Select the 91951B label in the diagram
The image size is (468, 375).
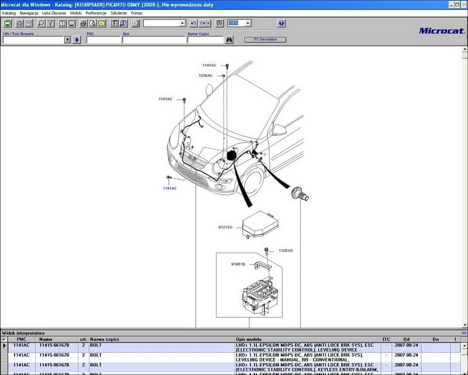(238, 264)
